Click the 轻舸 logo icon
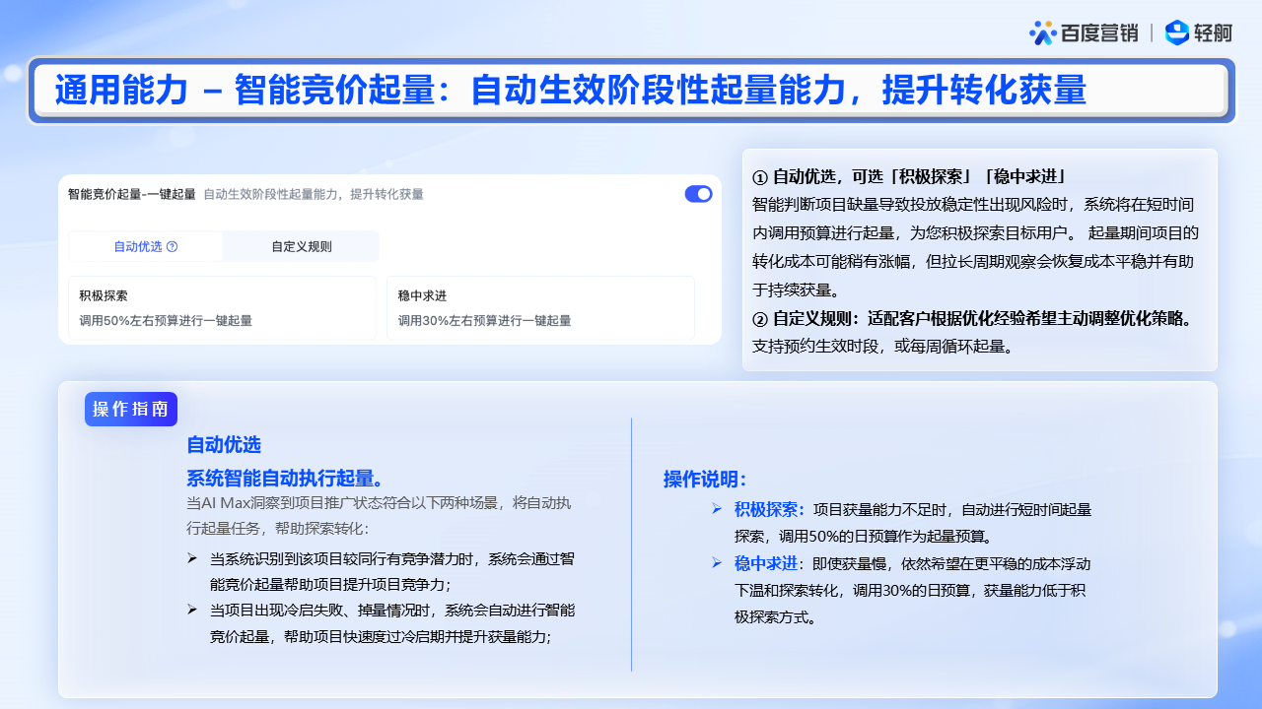Viewport: 1262px width, 709px height. [1177, 32]
